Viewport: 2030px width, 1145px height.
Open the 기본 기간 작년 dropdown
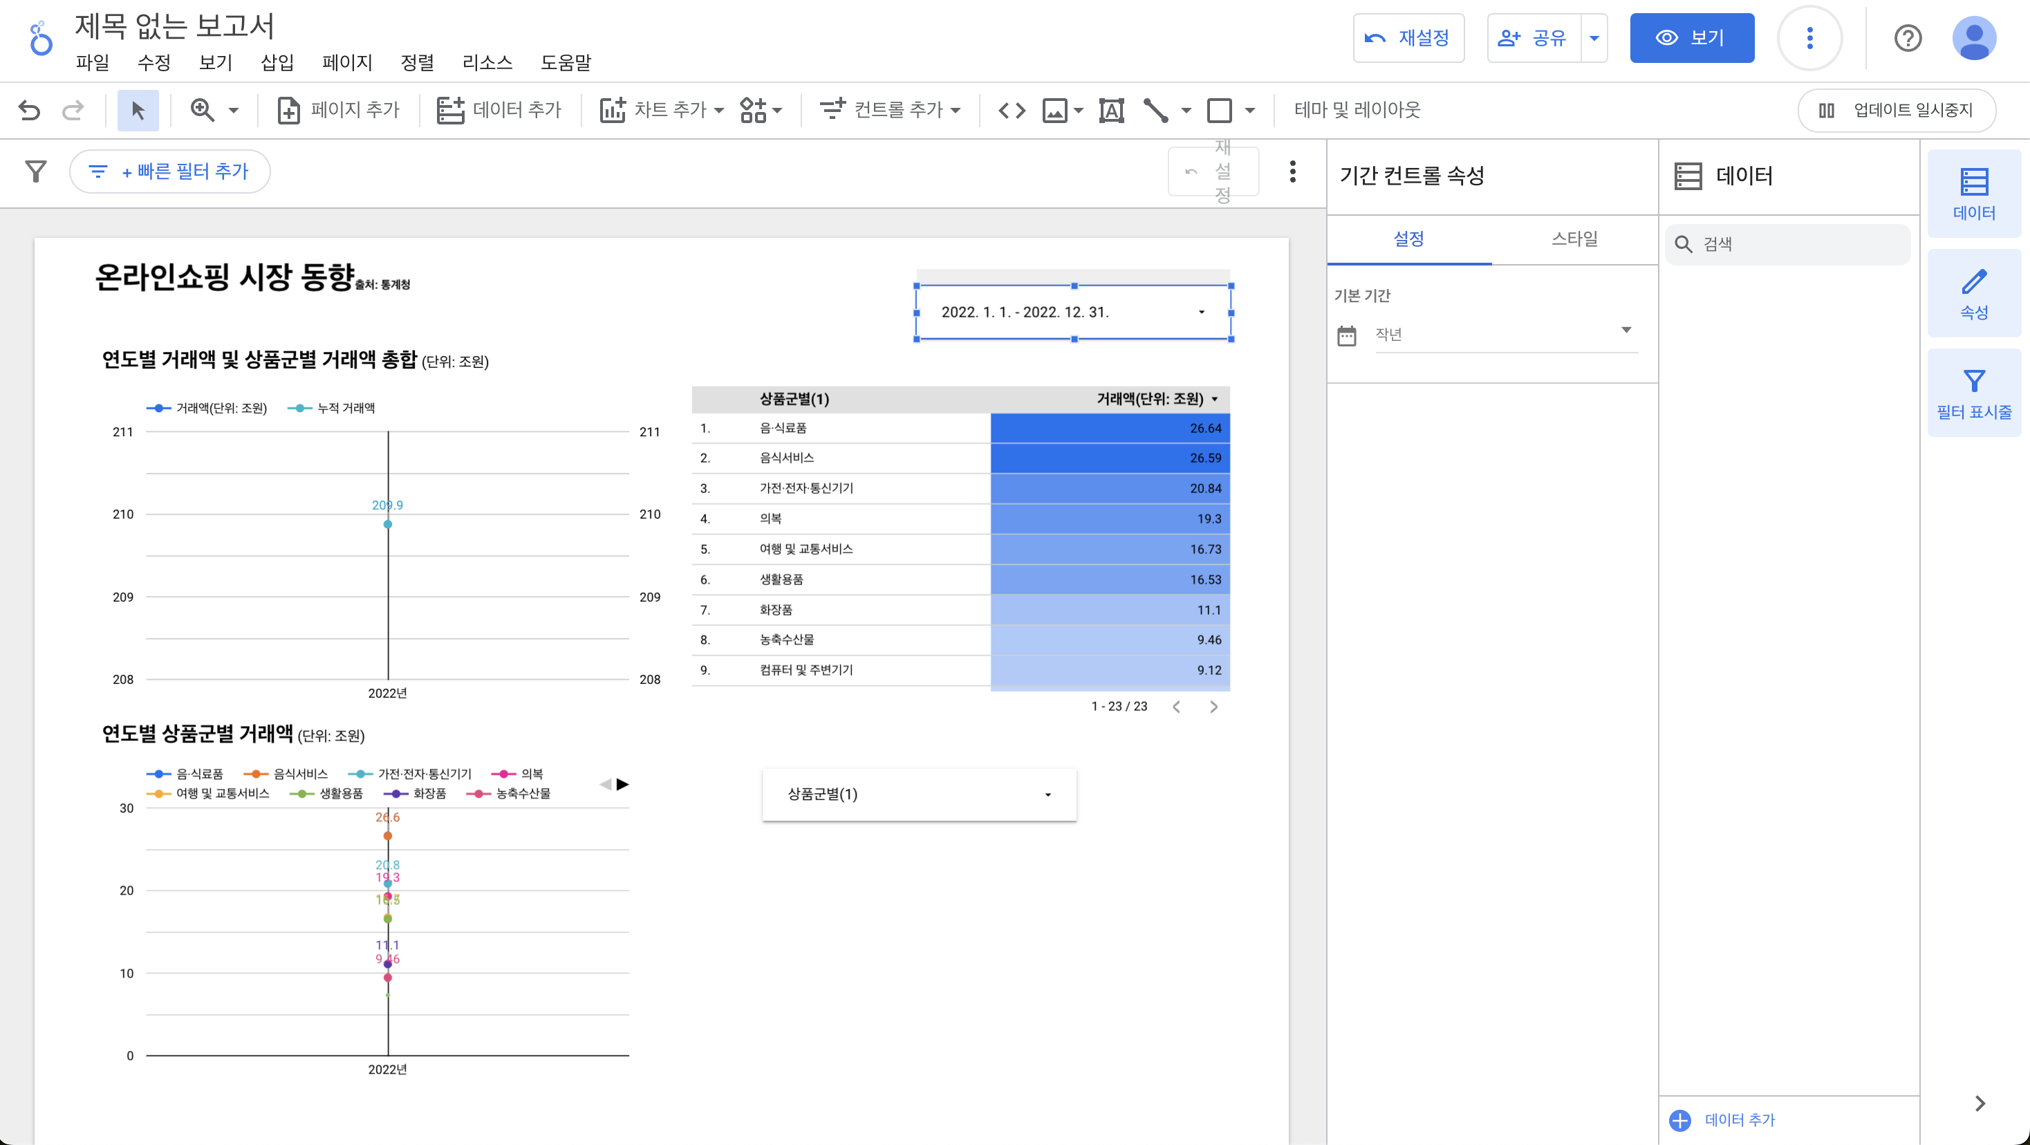coord(1505,334)
